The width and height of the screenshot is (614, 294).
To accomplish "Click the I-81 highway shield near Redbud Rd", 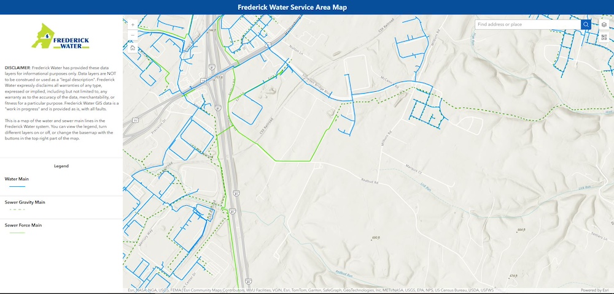I will [x=235, y=193].
